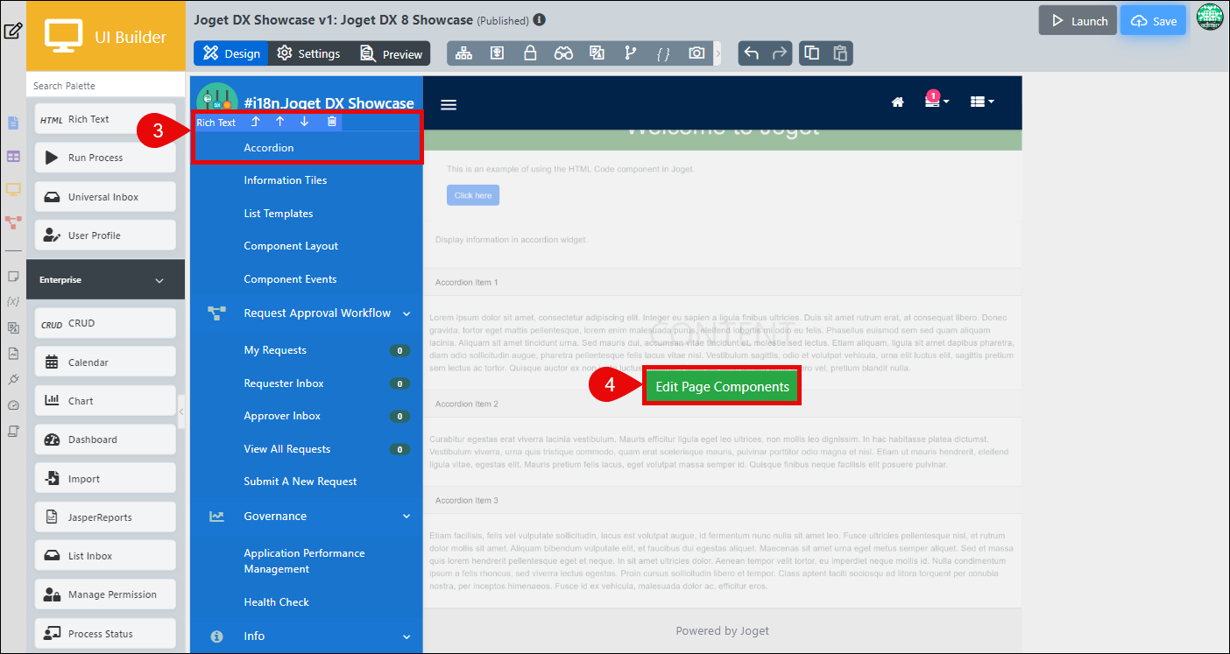Click the git branch icon in toolbar
Viewport: 1230px width, 654px height.
[630, 53]
